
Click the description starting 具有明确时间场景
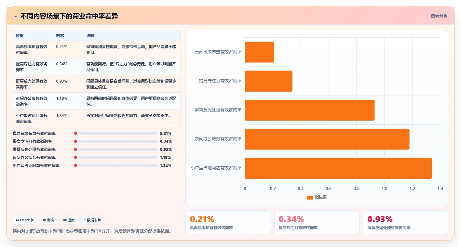tap(131, 101)
